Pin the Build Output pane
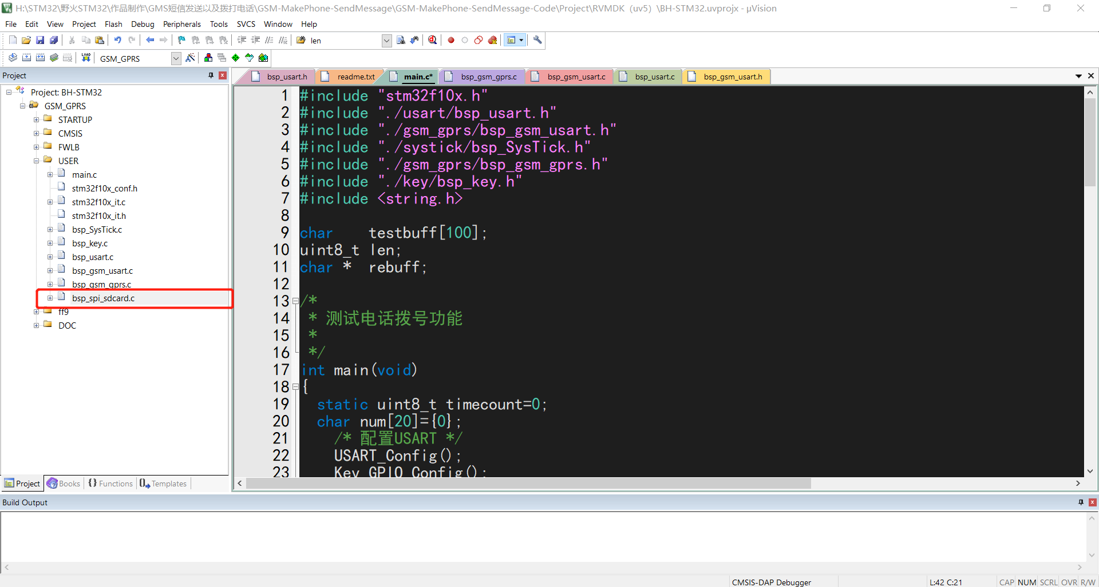1099x587 pixels. (x=1081, y=502)
